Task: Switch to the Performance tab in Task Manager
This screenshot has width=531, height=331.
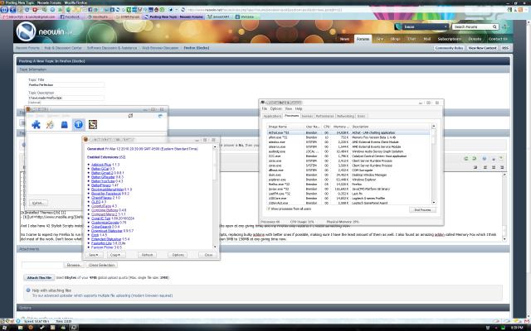Action: click(x=324, y=116)
